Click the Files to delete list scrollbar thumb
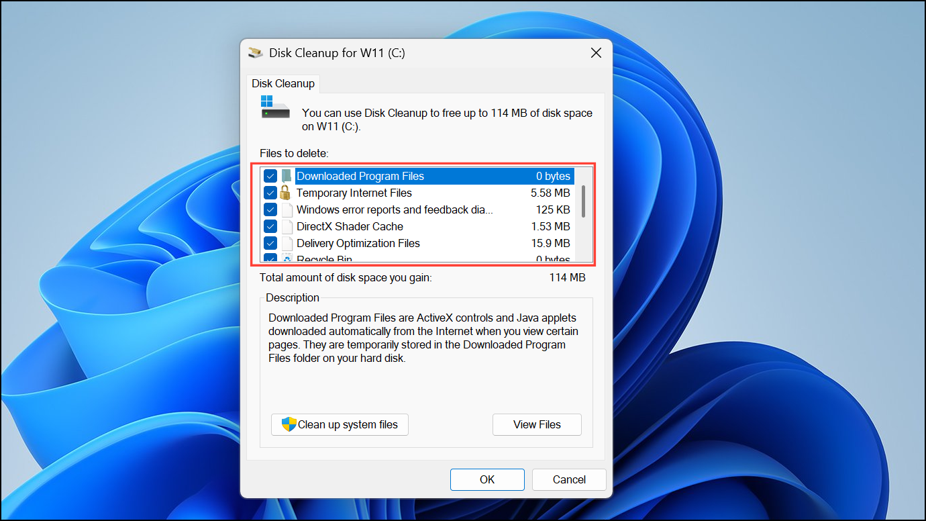 coord(584,201)
